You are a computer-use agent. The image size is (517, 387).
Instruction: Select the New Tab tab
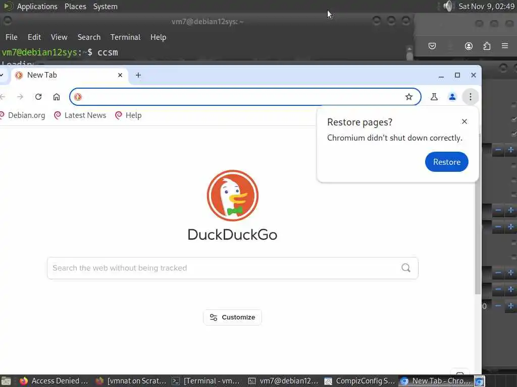69,75
